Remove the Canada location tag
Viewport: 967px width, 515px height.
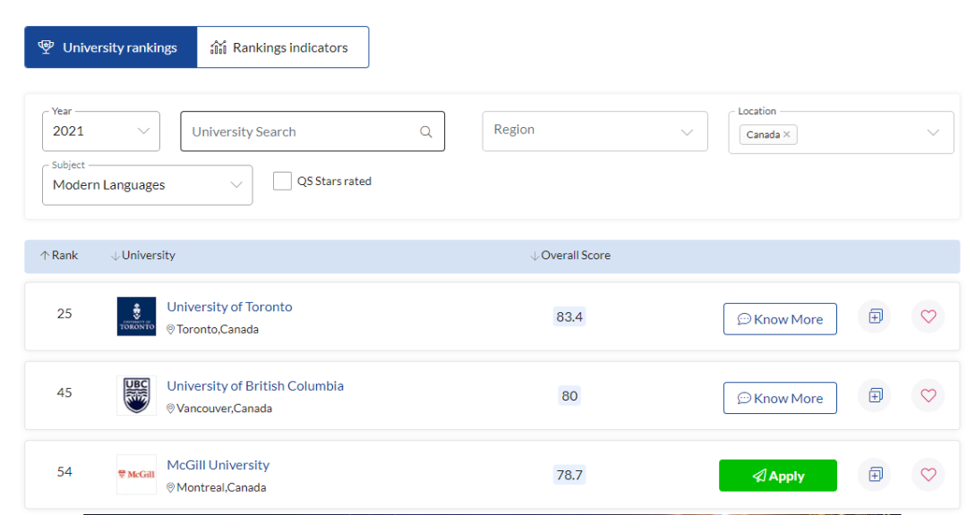787,134
